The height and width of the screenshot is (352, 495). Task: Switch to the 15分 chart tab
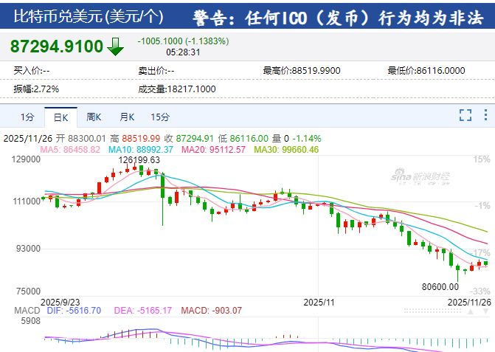click(160, 117)
